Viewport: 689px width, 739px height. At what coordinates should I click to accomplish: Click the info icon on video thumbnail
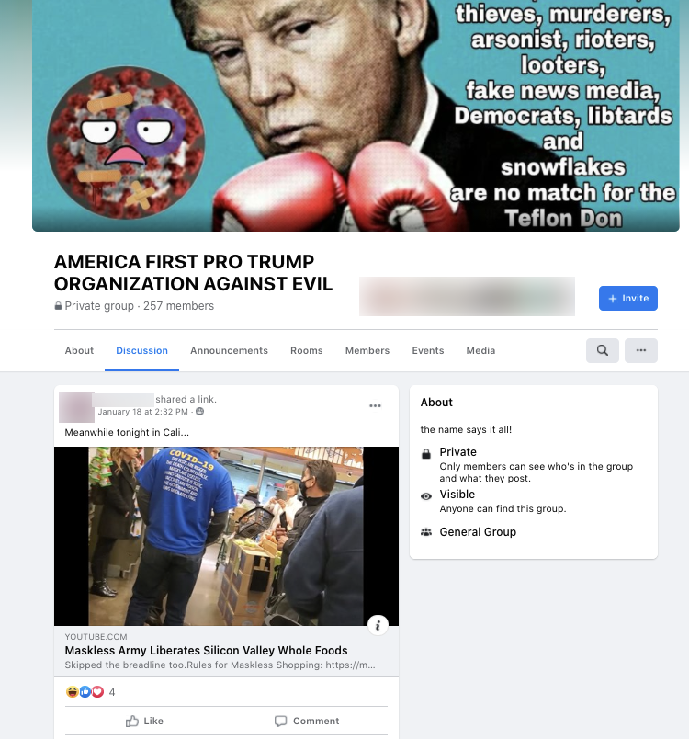(378, 625)
